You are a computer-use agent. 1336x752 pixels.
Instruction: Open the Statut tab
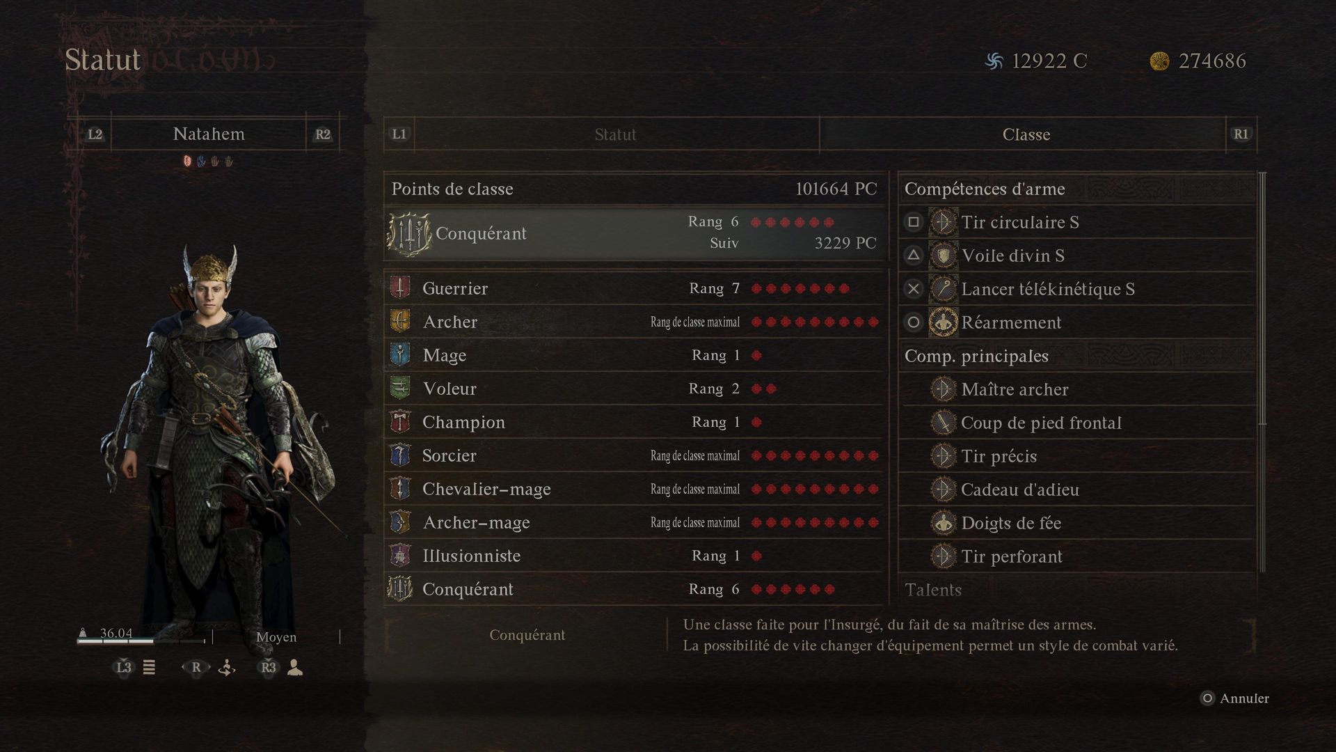pyautogui.click(x=616, y=134)
